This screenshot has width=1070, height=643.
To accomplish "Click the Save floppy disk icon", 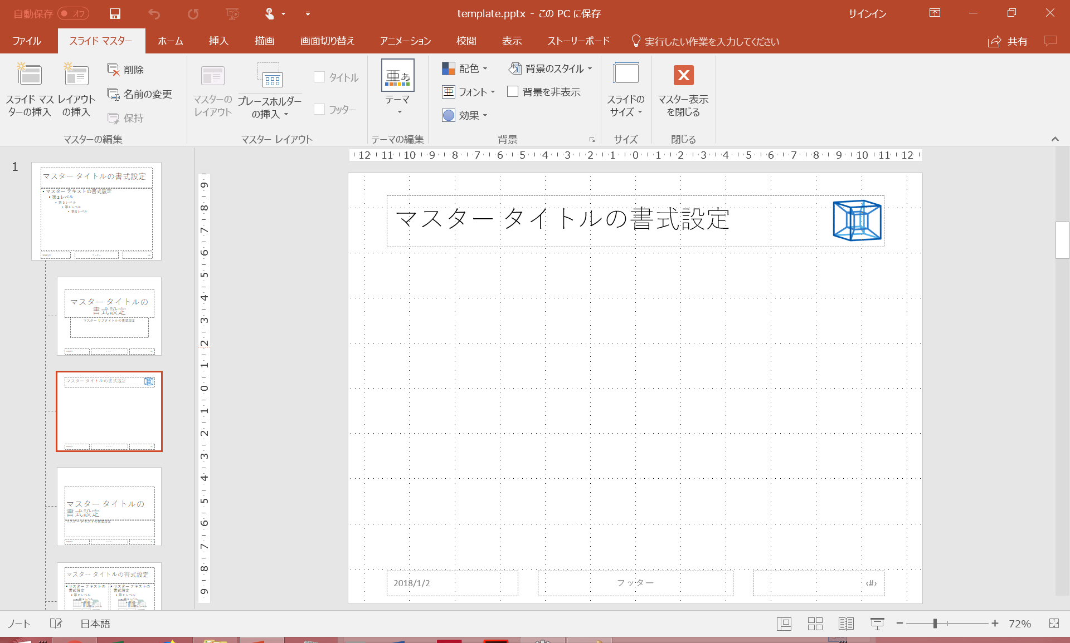I will pyautogui.click(x=115, y=13).
